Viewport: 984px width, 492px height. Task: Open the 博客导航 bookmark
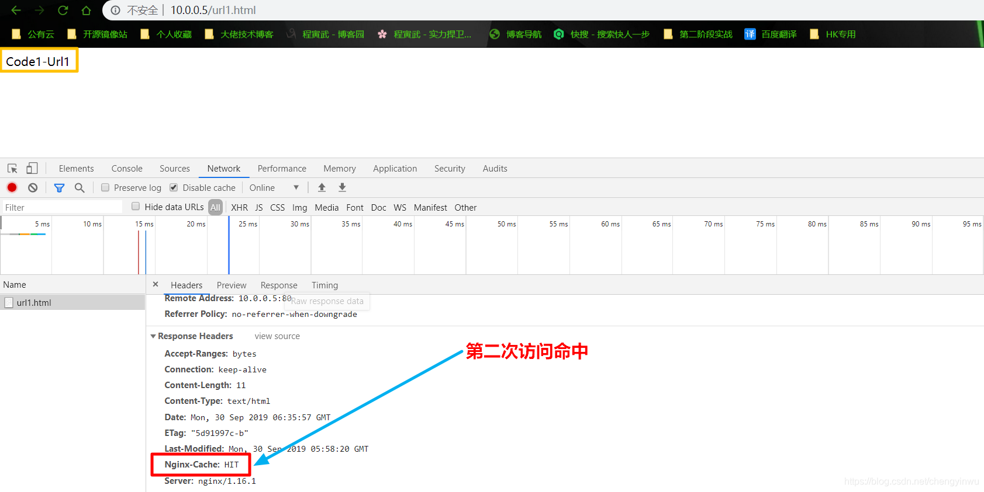(x=516, y=34)
